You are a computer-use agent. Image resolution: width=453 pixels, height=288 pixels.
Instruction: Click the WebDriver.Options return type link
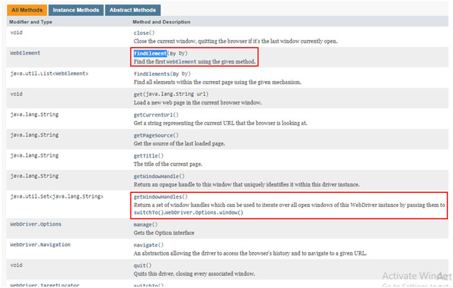pyautogui.click(x=36, y=224)
